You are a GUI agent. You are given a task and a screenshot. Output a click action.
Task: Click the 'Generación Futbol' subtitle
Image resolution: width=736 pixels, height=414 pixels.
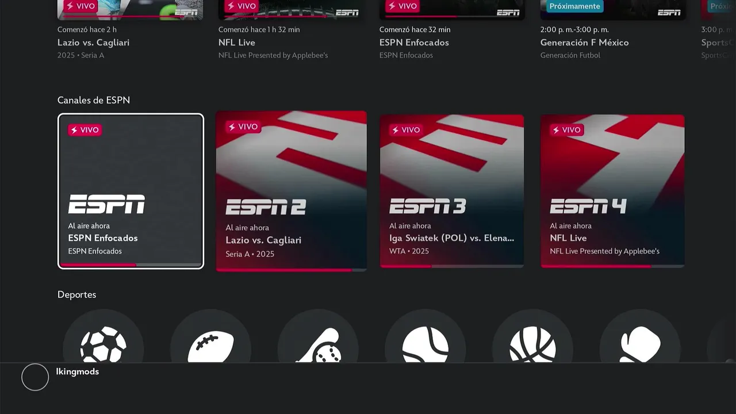pyautogui.click(x=570, y=55)
